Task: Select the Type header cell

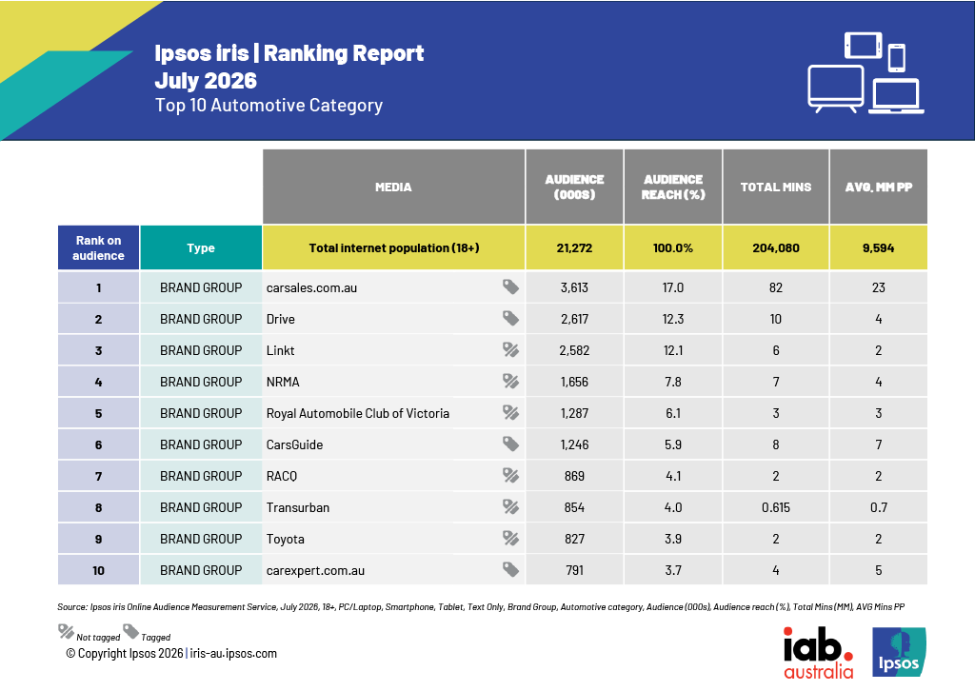Action: pos(201,247)
